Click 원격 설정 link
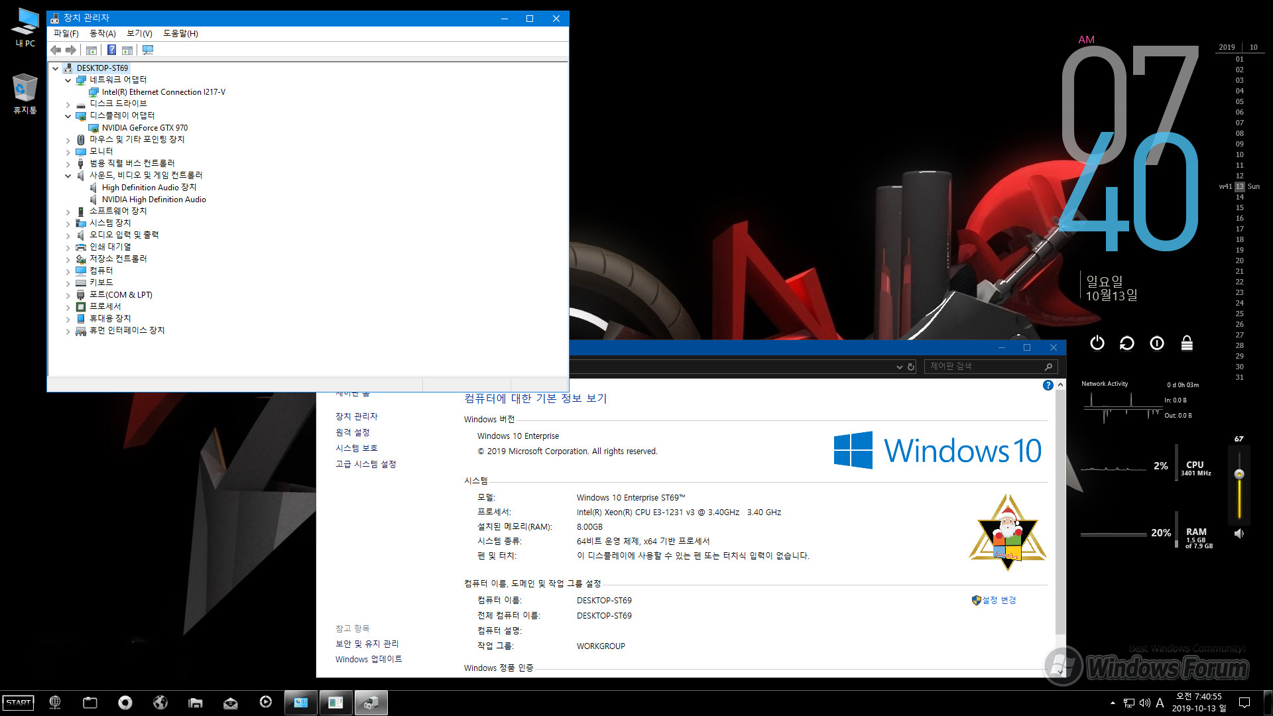 pyautogui.click(x=353, y=432)
